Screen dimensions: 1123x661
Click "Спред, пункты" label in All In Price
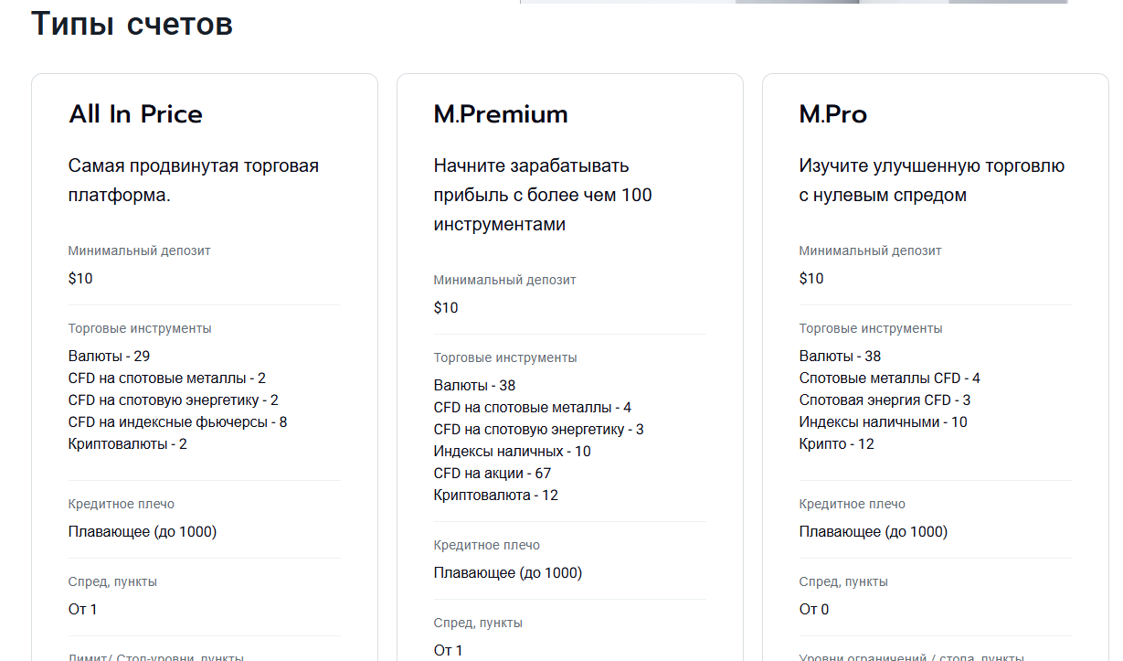[x=112, y=581]
